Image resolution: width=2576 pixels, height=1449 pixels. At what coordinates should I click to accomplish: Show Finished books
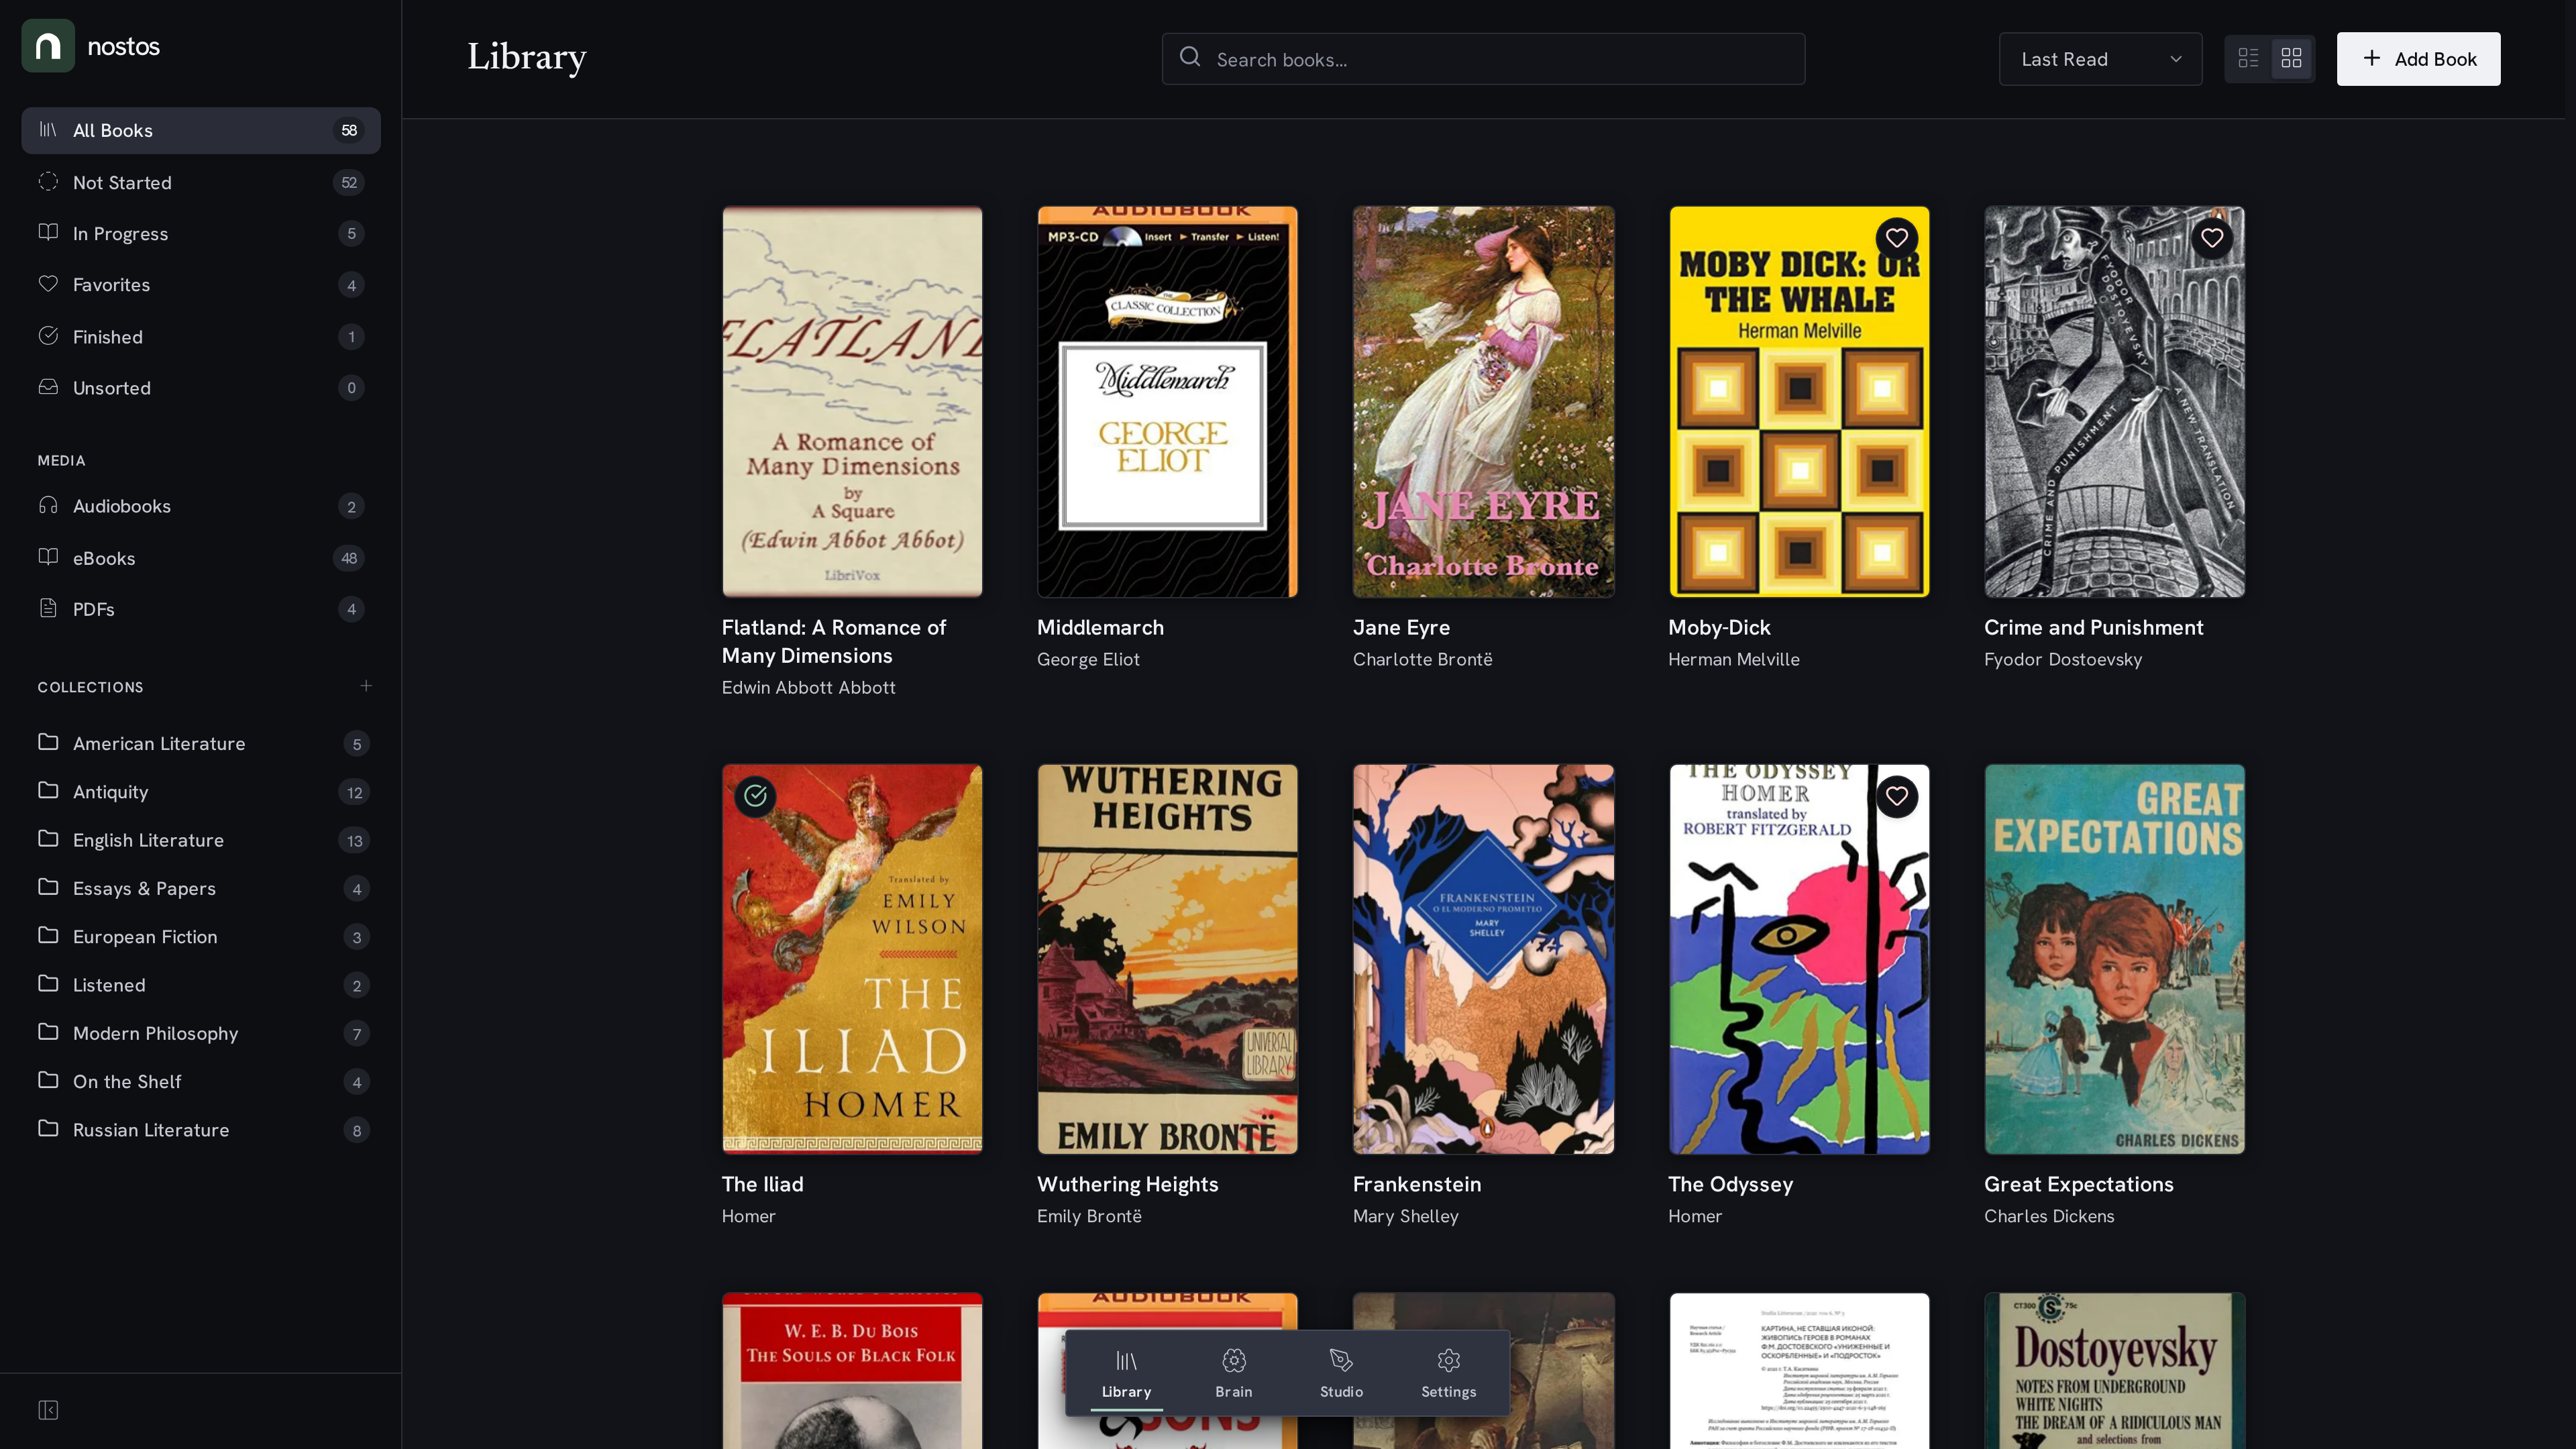(x=201, y=337)
